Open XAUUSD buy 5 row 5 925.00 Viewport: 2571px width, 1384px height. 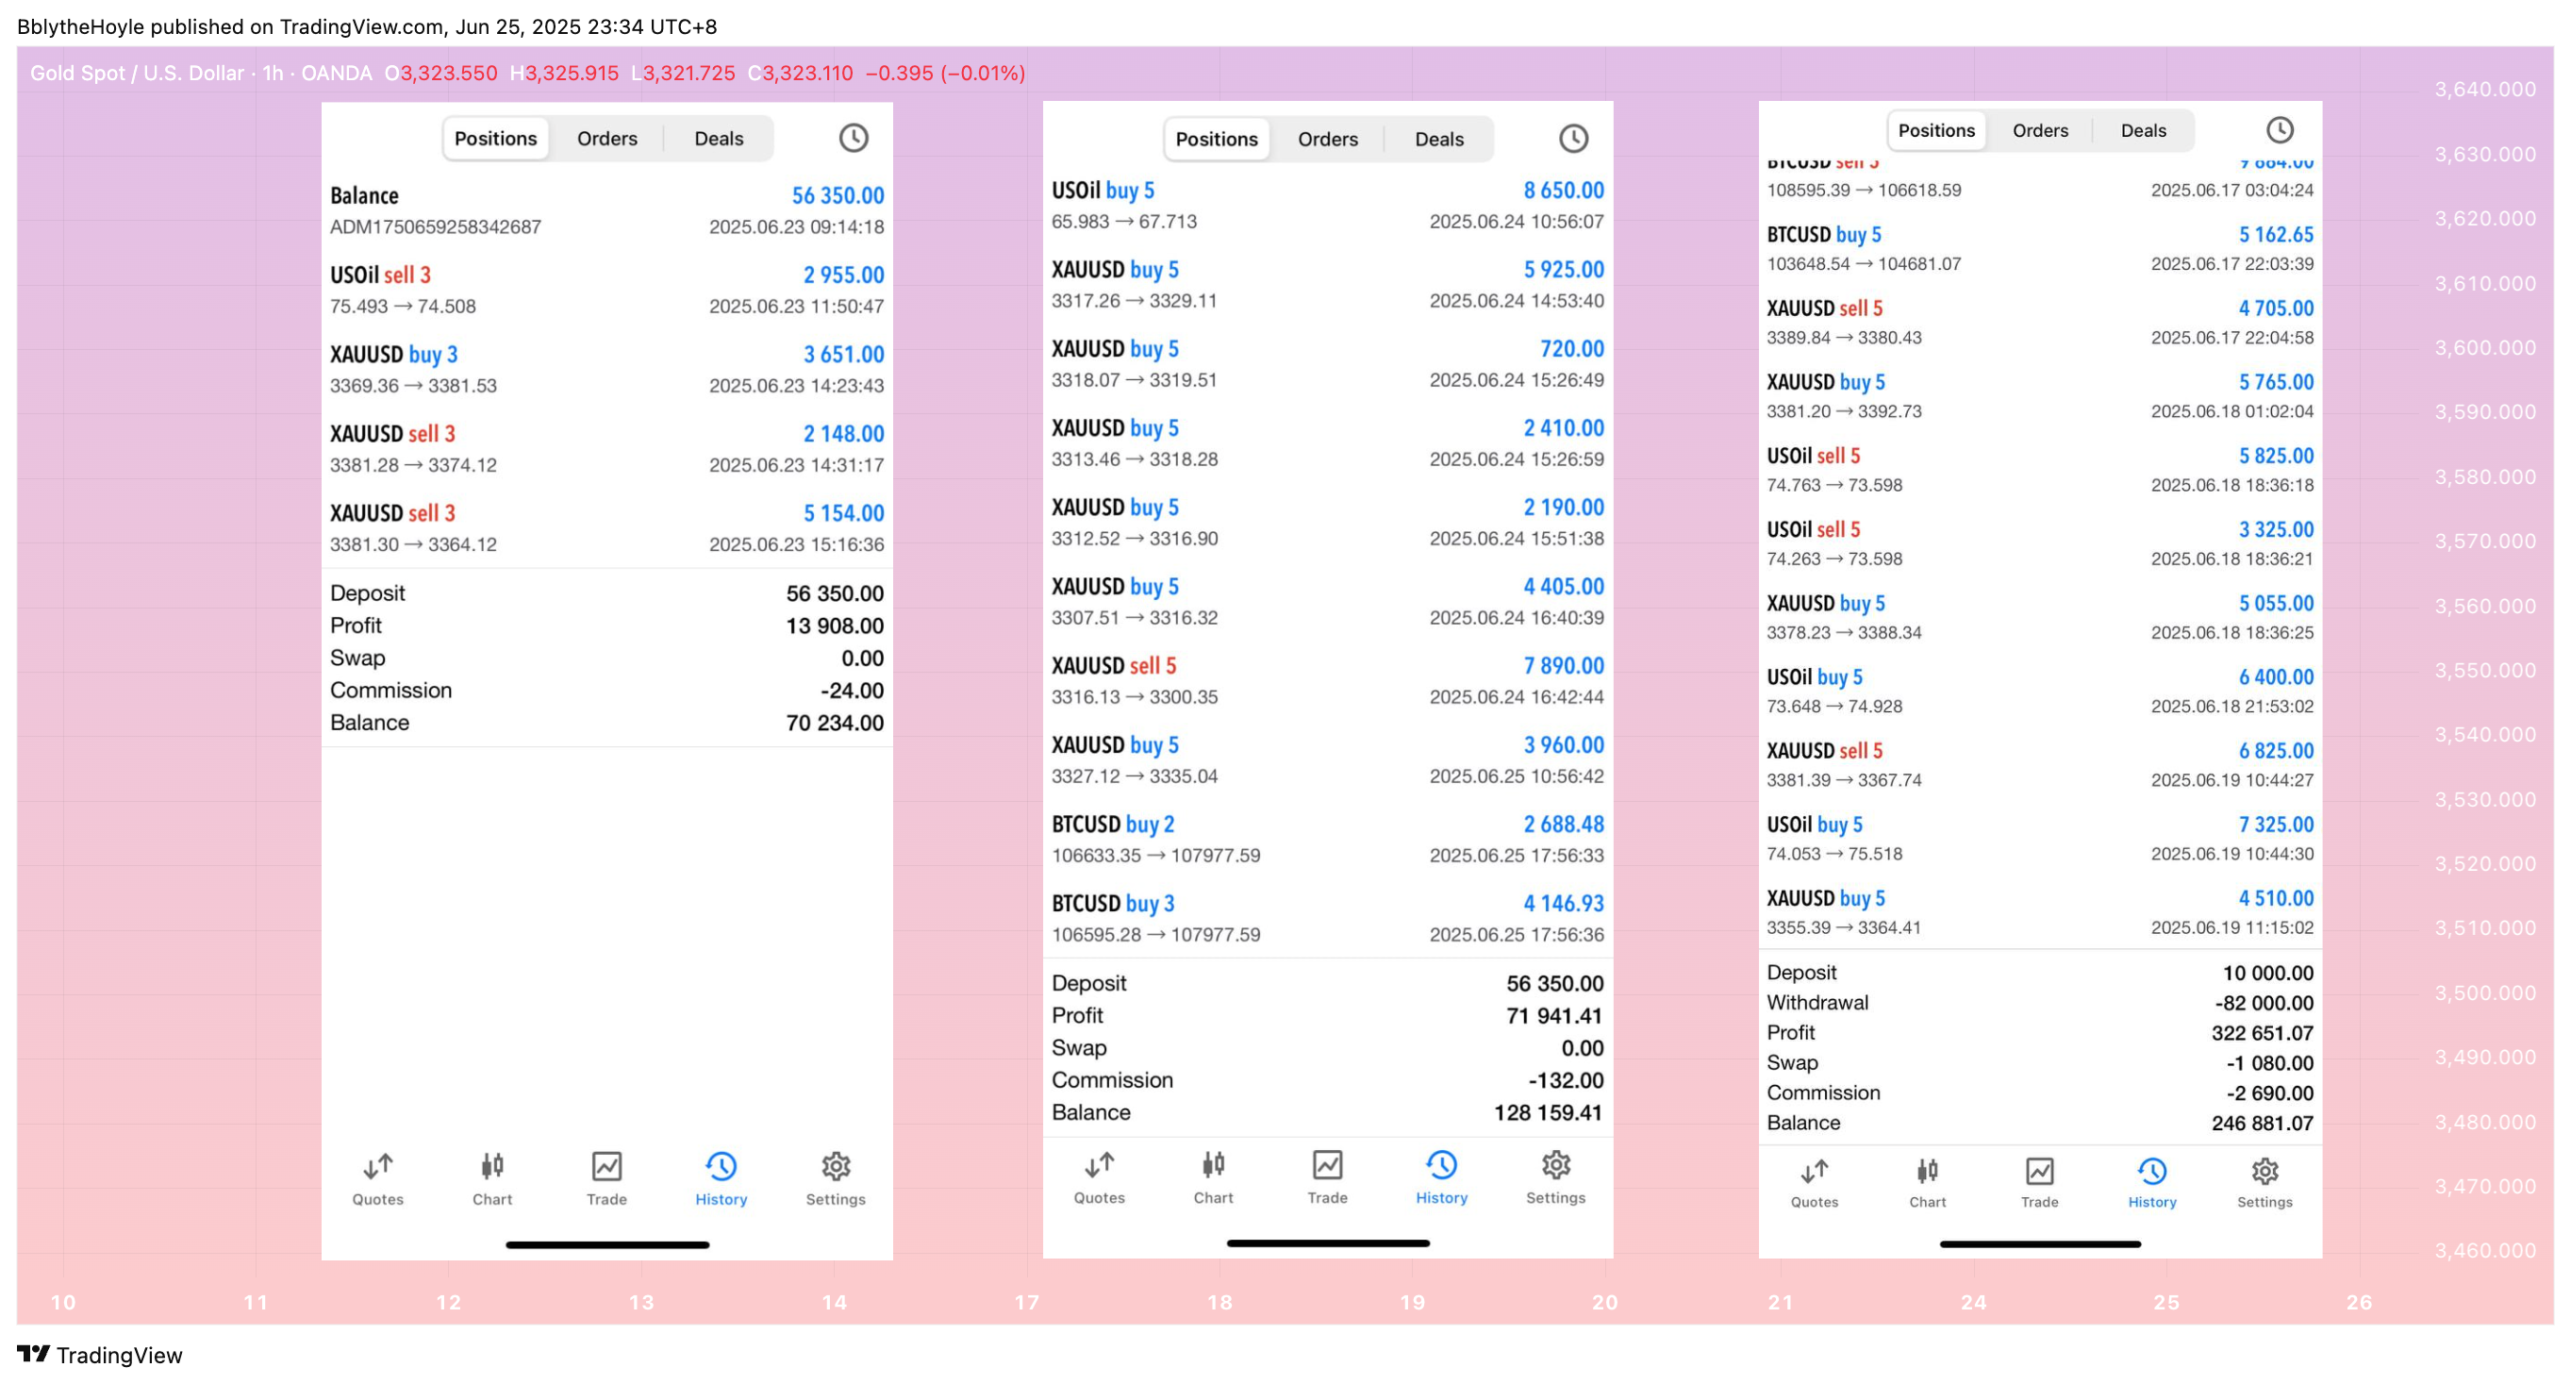[x=1327, y=285]
